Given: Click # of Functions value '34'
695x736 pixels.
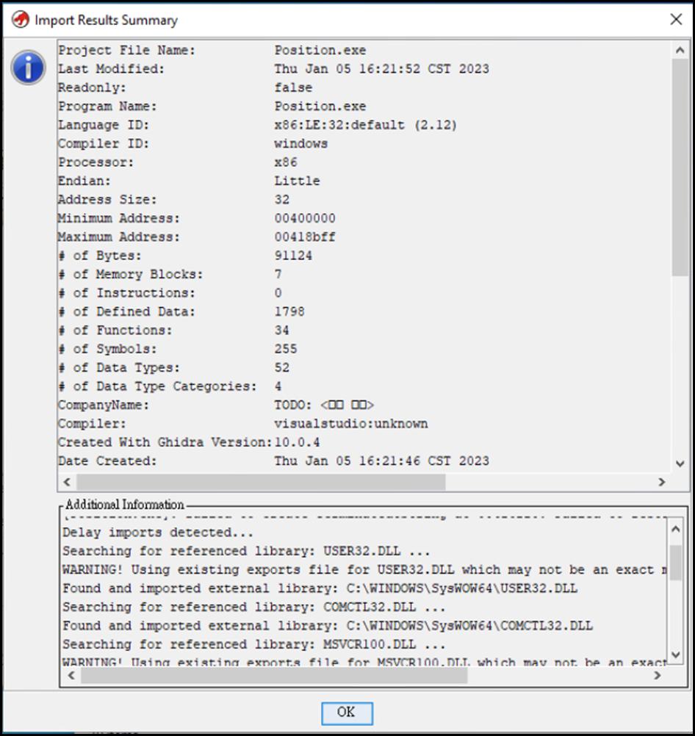Looking at the screenshot, I should tap(282, 330).
